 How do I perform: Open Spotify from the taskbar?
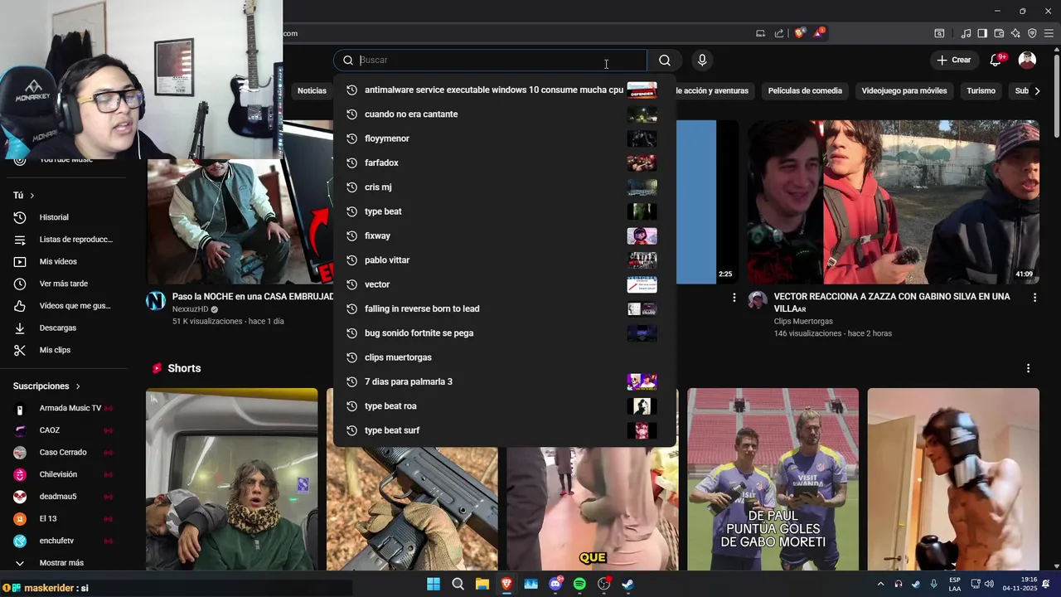click(x=579, y=584)
